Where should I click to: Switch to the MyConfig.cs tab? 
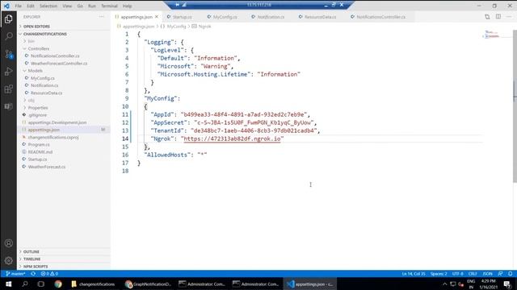tap(225, 17)
